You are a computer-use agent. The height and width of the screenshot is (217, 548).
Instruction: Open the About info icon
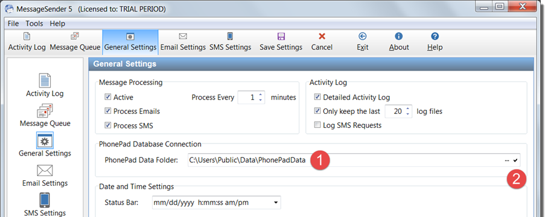399,36
